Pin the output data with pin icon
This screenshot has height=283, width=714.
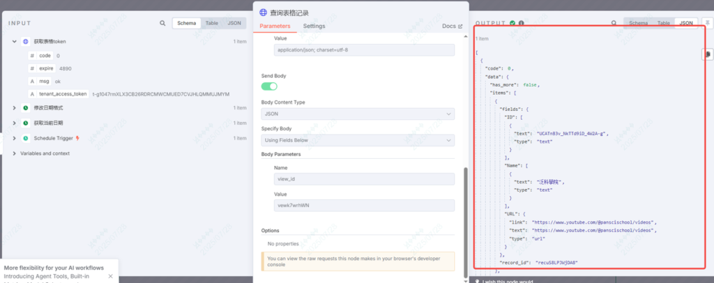tap(707, 23)
